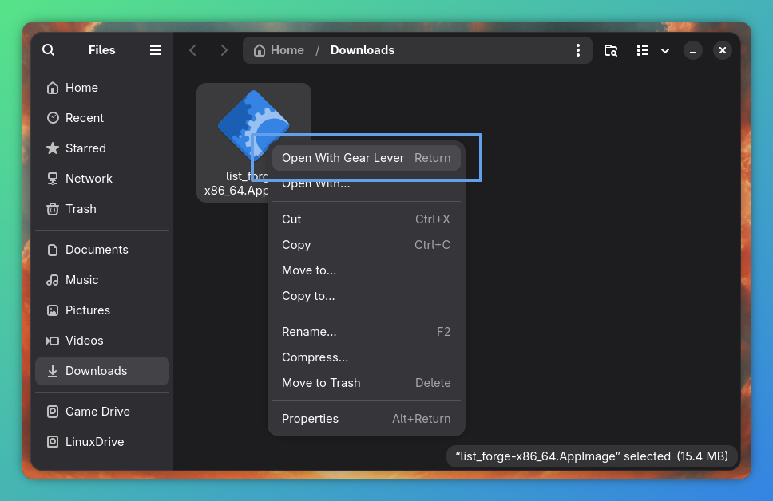This screenshot has height=501, width=773.
Task: Open the Pictures folder in the sidebar
Action: (102, 310)
